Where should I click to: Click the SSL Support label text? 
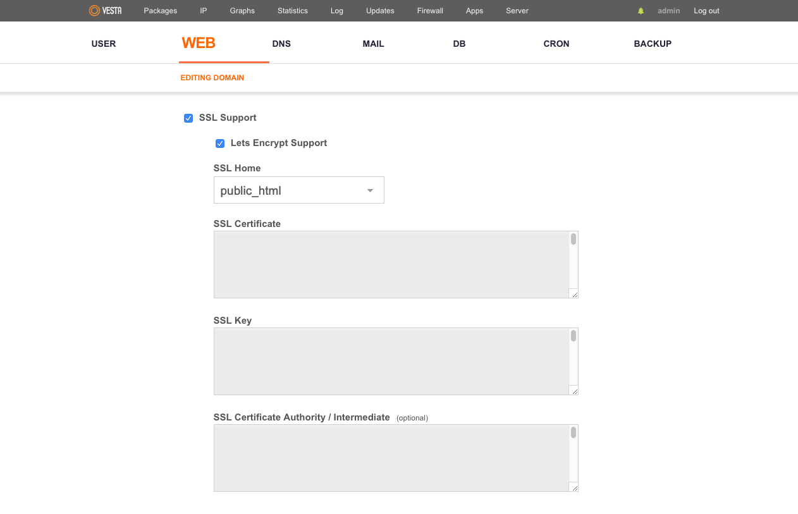click(x=228, y=118)
